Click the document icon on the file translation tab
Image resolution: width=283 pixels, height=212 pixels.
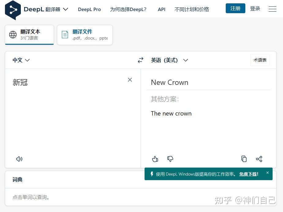coord(65,34)
